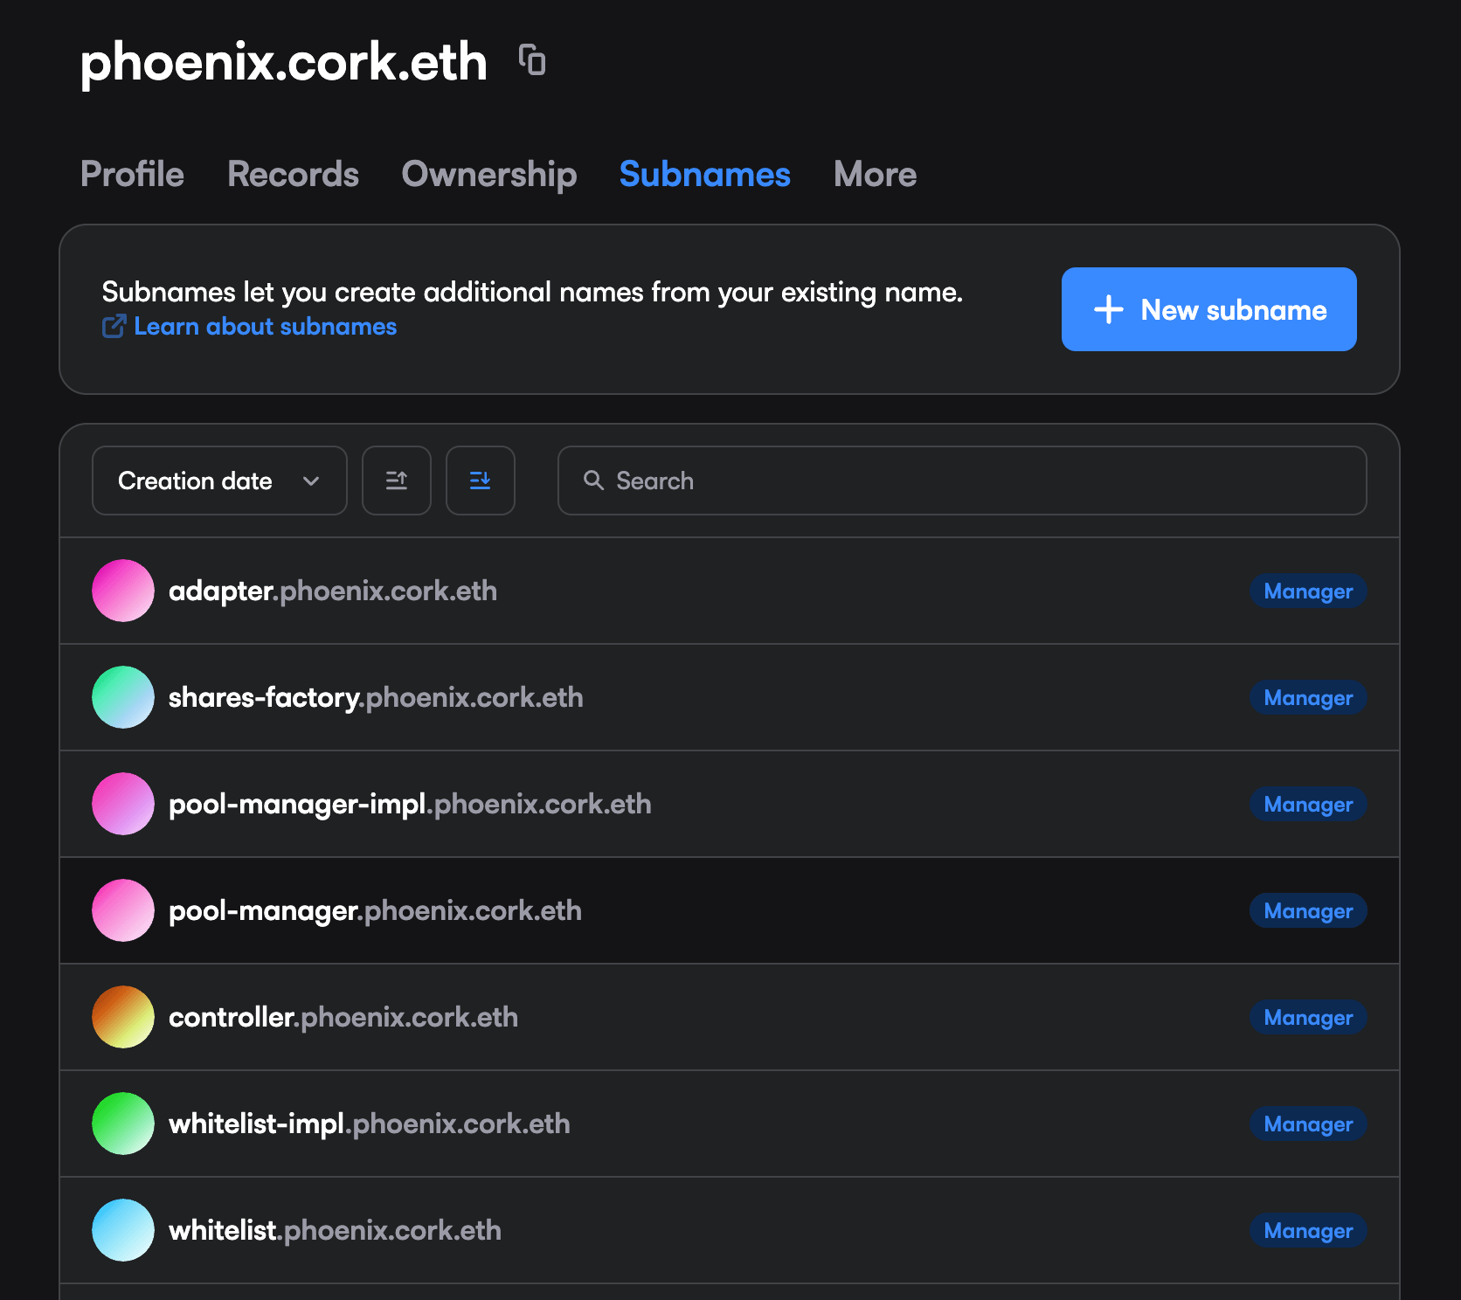Create a New subname
1461x1300 pixels.
(1208, 309)
